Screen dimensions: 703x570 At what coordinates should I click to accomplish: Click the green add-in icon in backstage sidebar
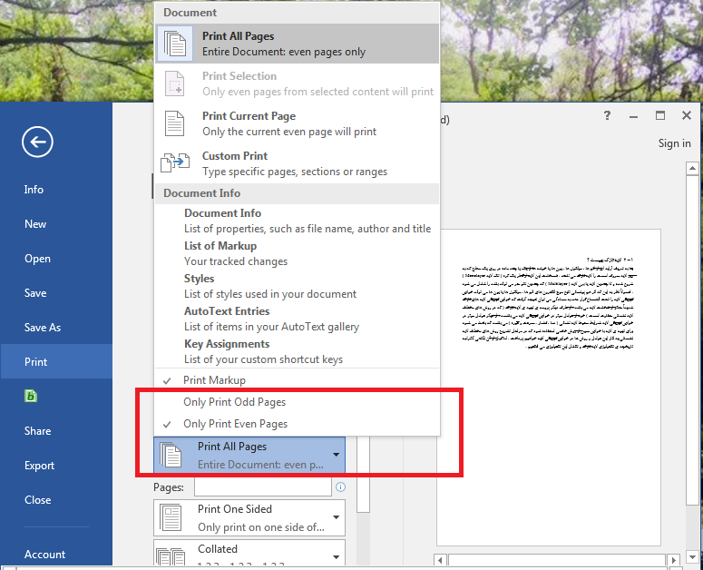click(x=31, y=396)
